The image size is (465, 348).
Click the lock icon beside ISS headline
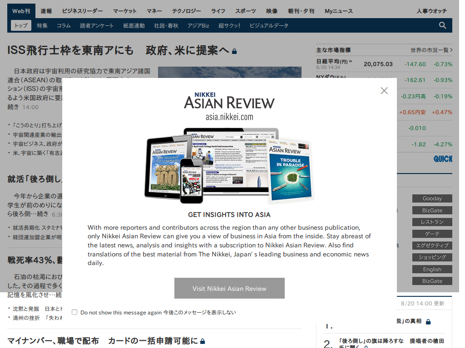tap(234, 51)
